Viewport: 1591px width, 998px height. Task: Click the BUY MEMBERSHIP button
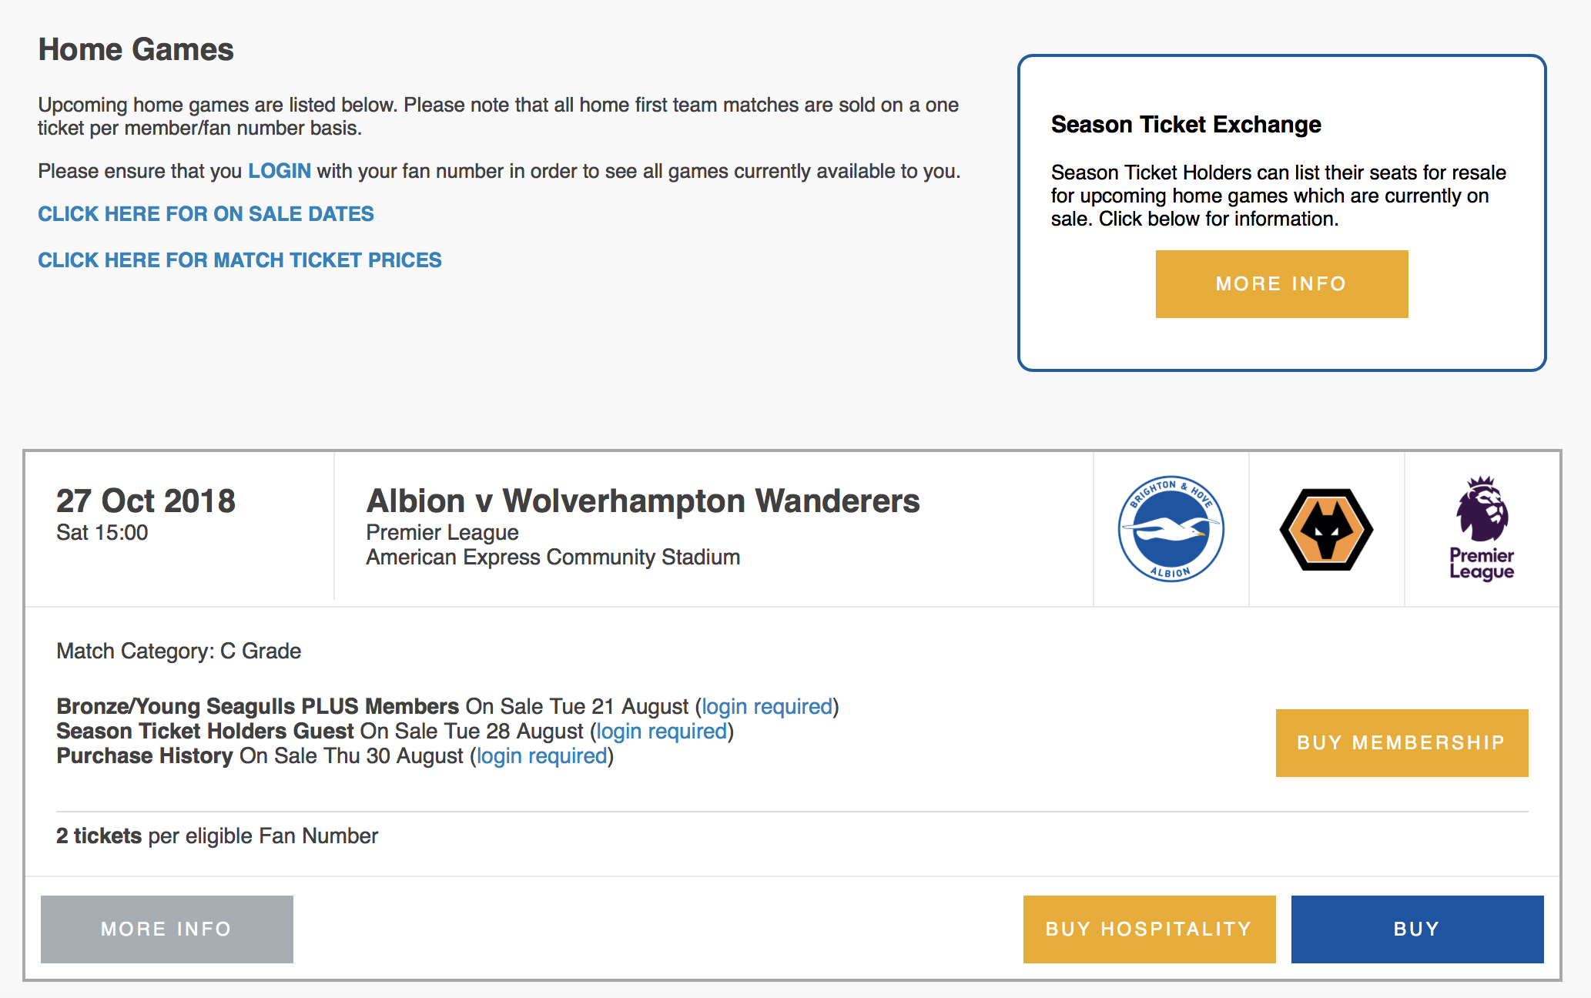(1402, 743)
